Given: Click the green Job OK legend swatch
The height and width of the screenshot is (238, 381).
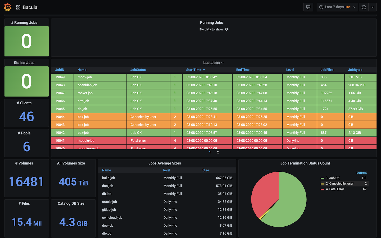Looking at the screenshot, I should pos(323,178).
